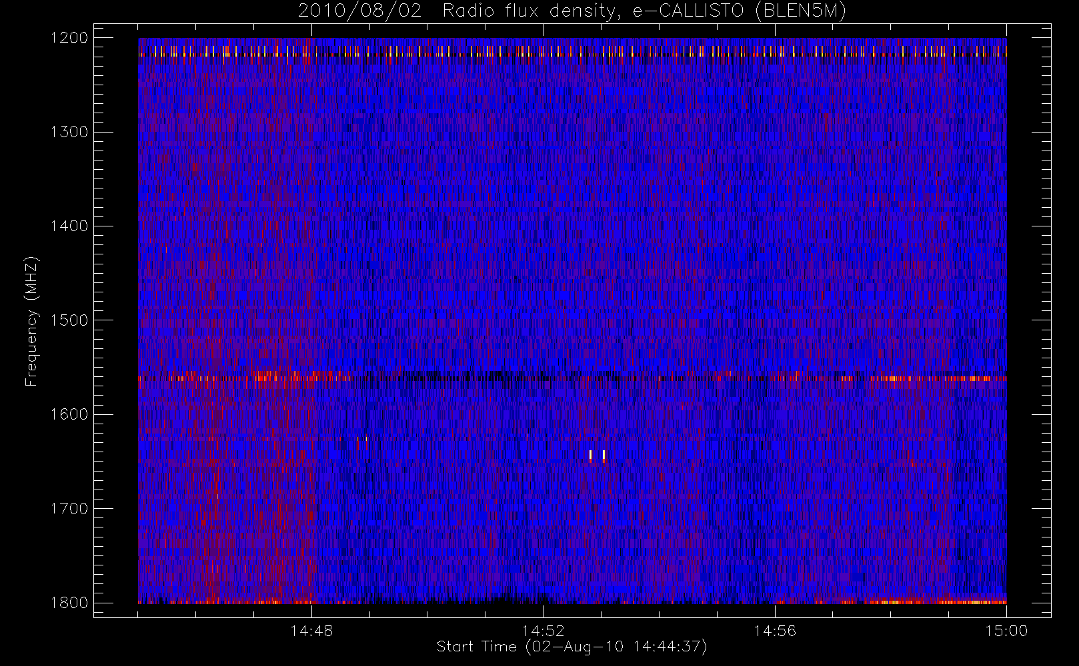Click the plot title "Radio flux density, e-CALLISTO (BLEN5M)"
The height and width of the screenshot is (666, 1079).
tap(644, 11)
